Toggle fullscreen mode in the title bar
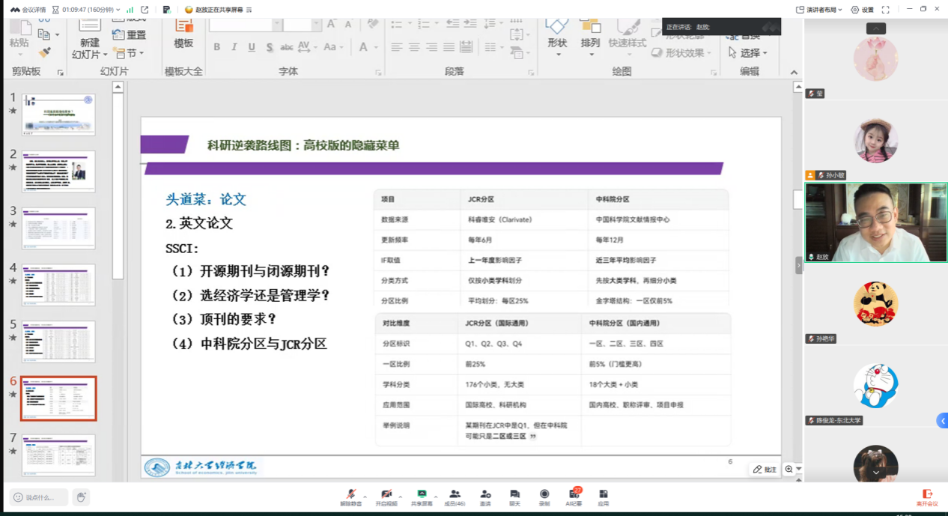The width and height of the screenshot is (948, 516). coord(886,10)
